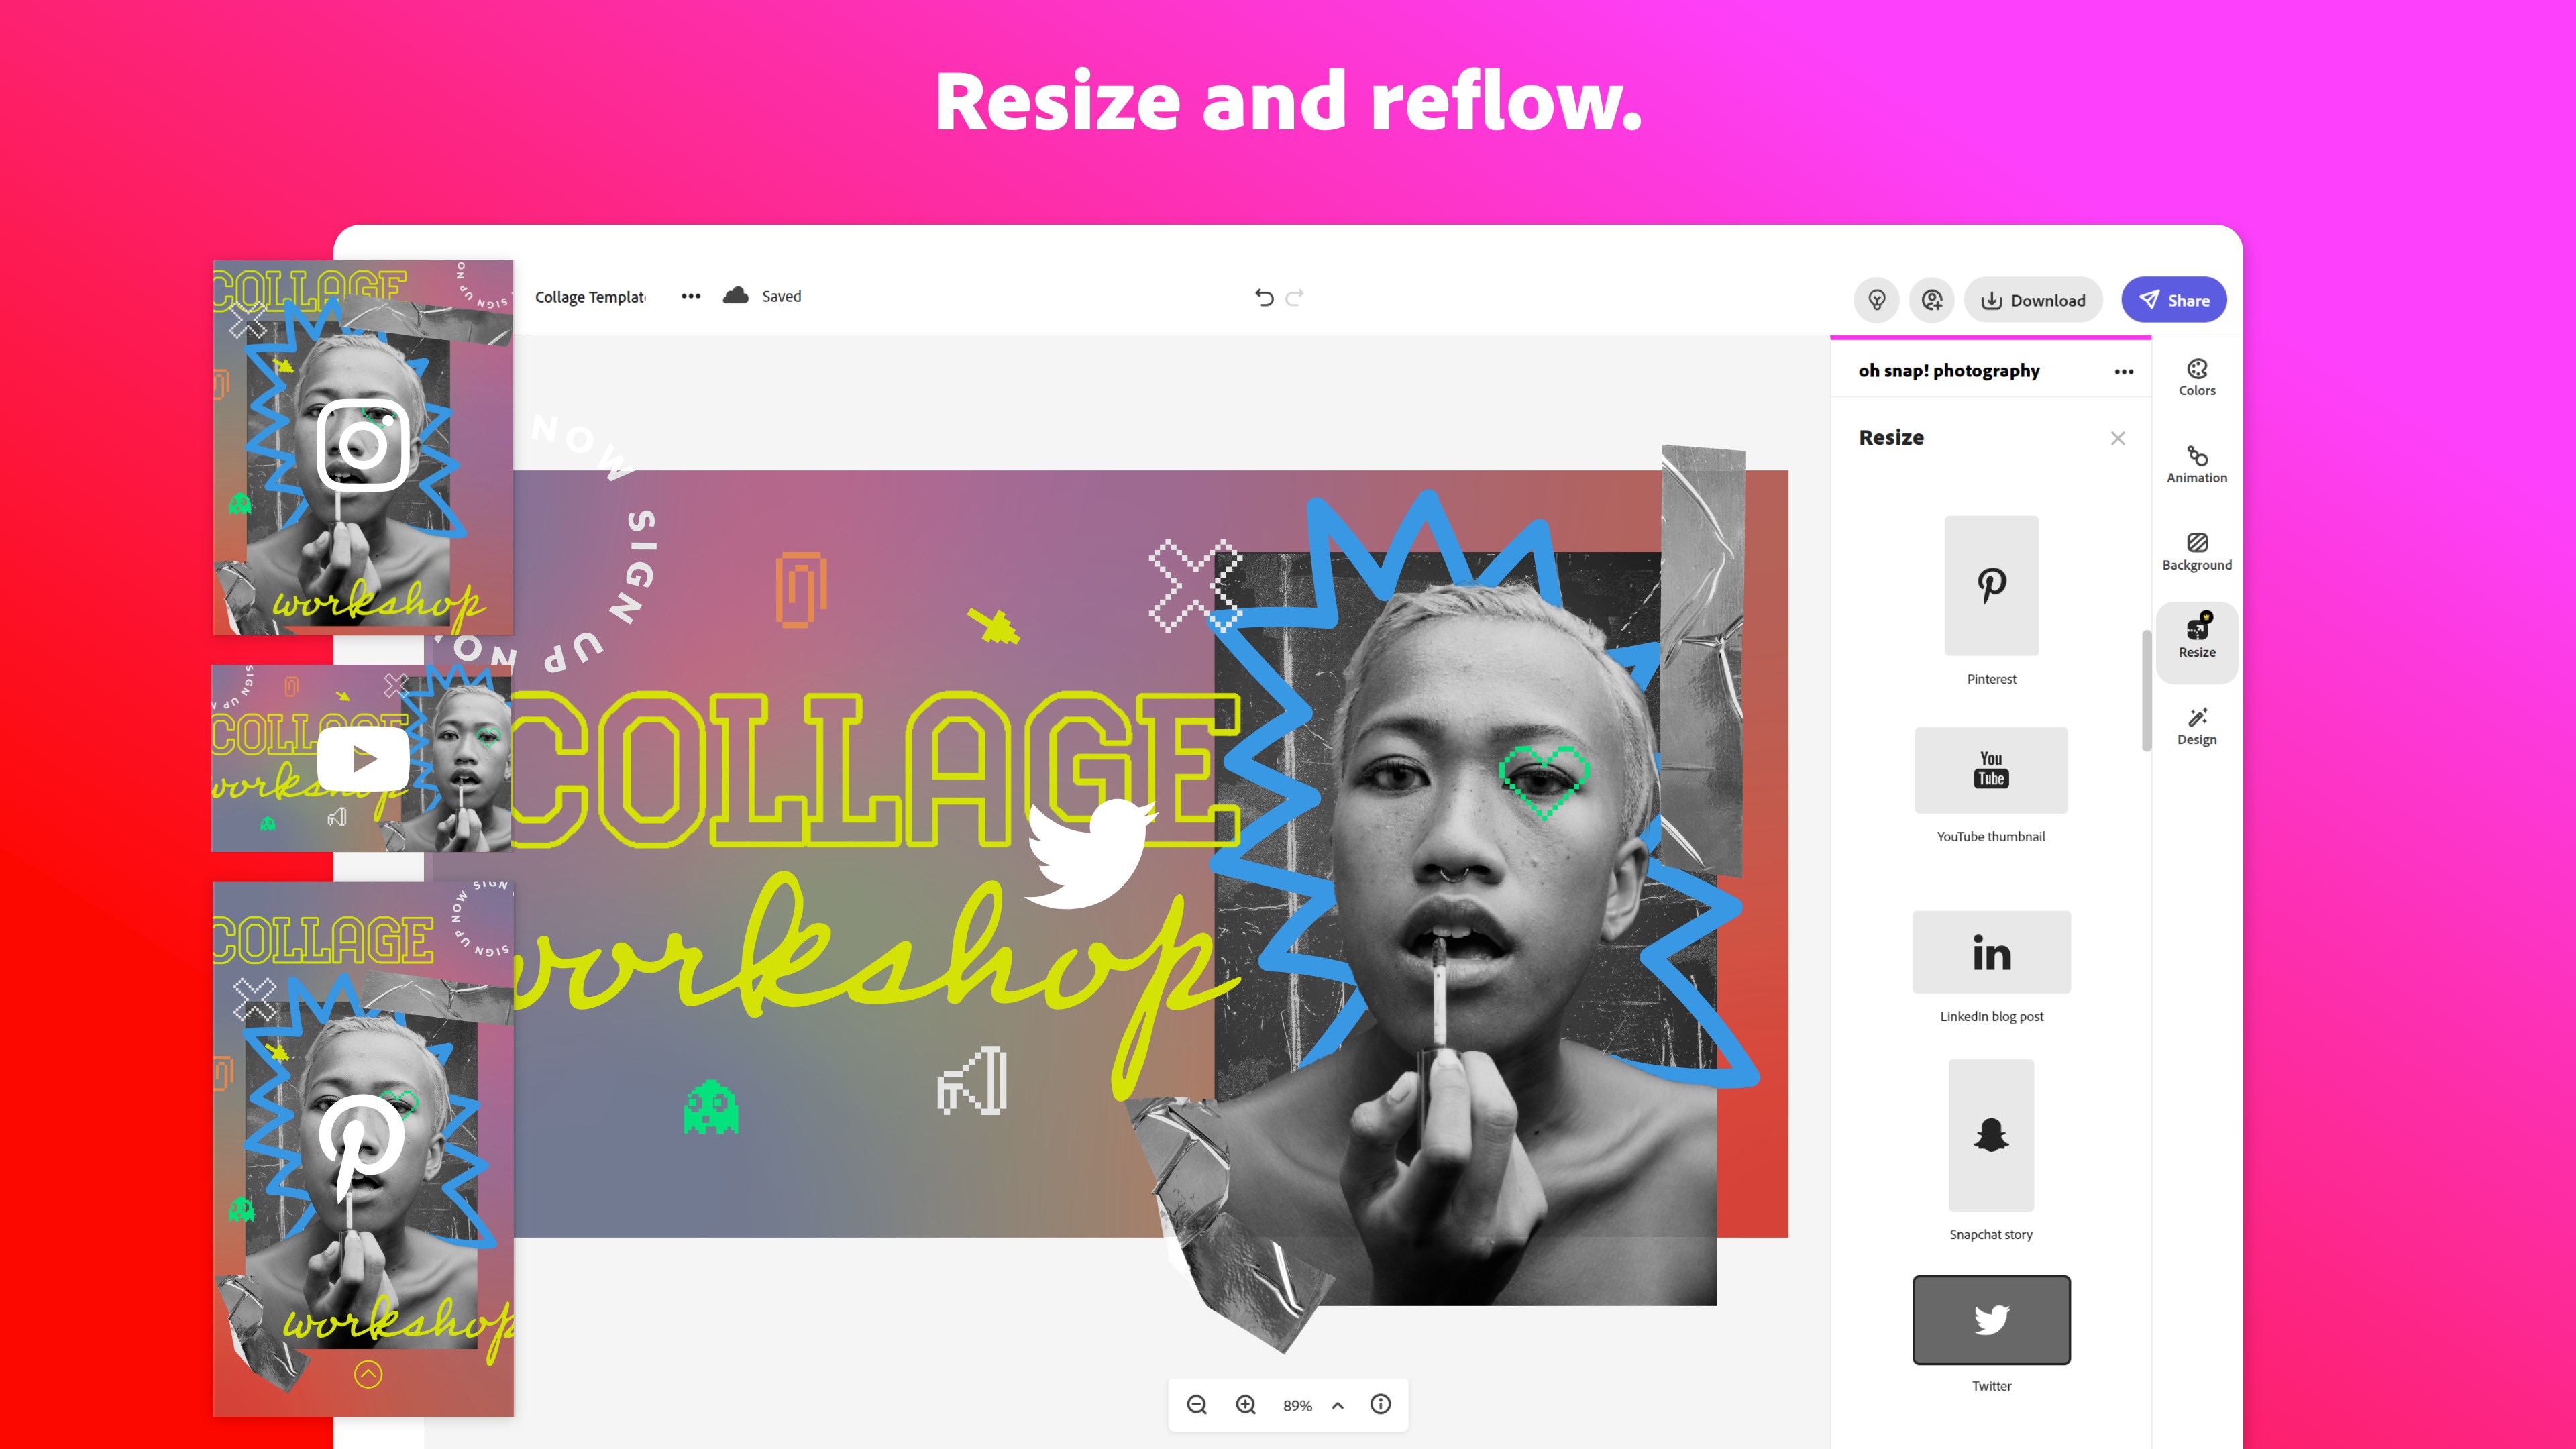Viewport: 2576px width, 1449px height.
Task: Open the Background panel
Action: point(2196,552)
